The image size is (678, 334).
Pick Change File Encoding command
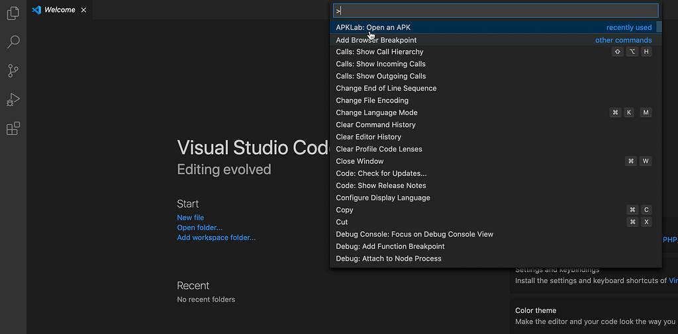click(372, 101)
